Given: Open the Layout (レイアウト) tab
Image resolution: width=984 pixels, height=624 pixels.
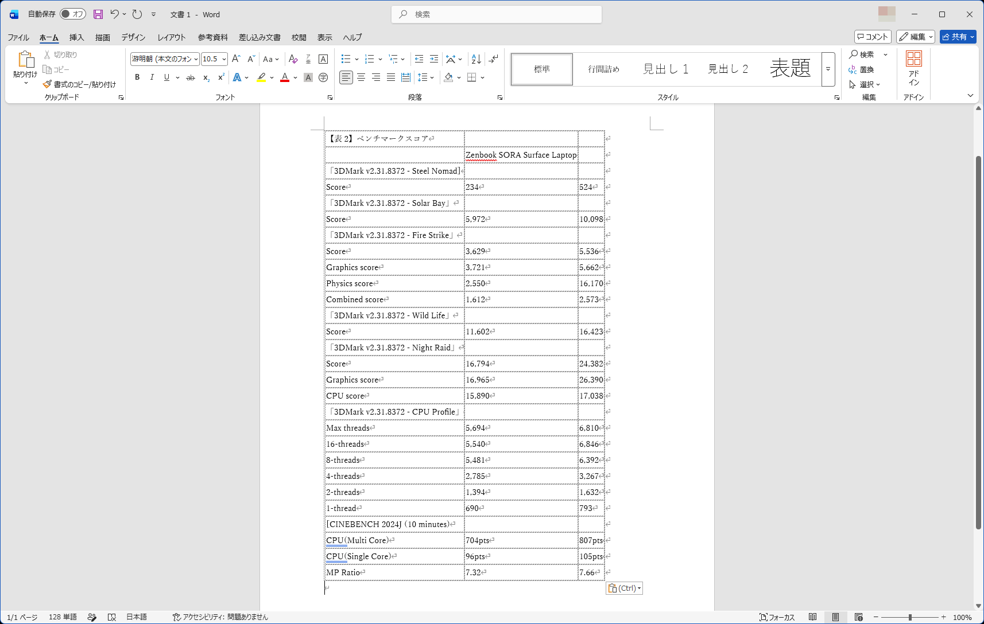Looking at the screenshot, I should (172, 37).
